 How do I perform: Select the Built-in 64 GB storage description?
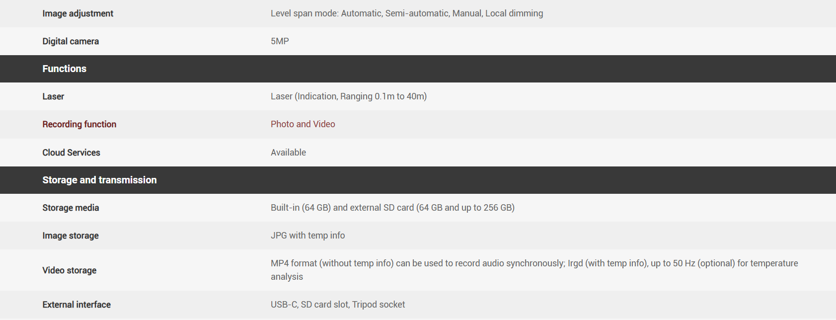click(392, 208)
